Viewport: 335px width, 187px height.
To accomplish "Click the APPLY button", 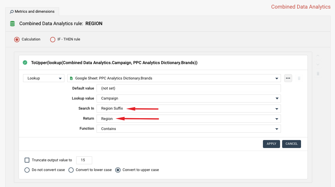I will click(x=271, y=144).
